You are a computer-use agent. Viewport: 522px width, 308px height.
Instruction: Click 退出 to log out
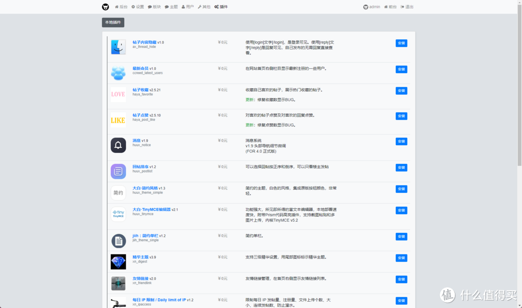pos(409,6)
